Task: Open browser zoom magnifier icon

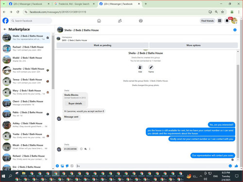Action: 216,12
